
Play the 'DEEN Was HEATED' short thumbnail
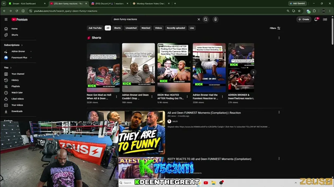coord(174,68)
